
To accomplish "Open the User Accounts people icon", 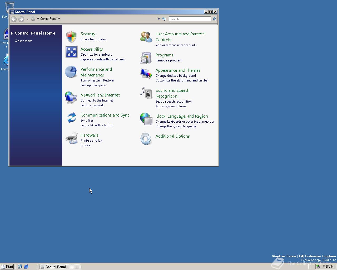I will coord(146,37).
